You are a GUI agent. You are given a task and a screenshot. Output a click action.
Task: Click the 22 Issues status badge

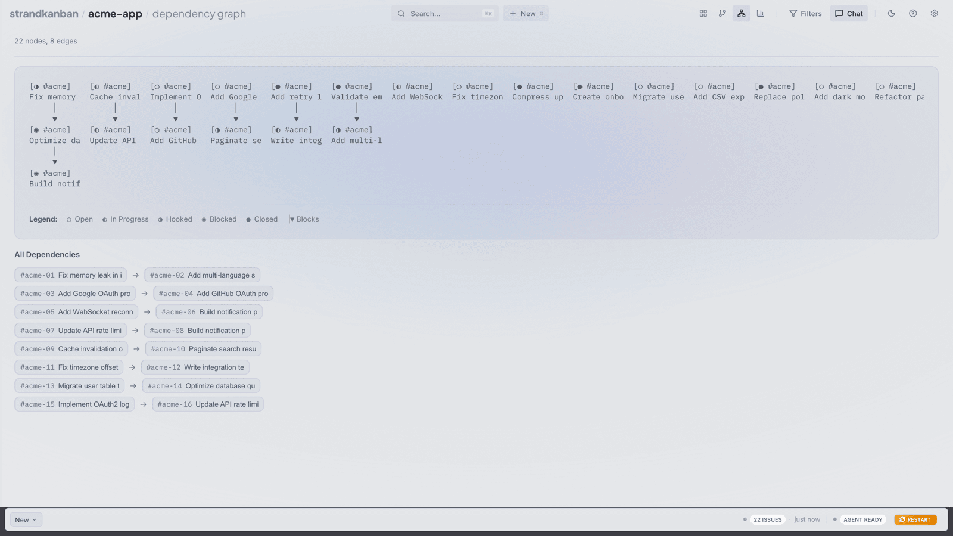pos(767,520)
